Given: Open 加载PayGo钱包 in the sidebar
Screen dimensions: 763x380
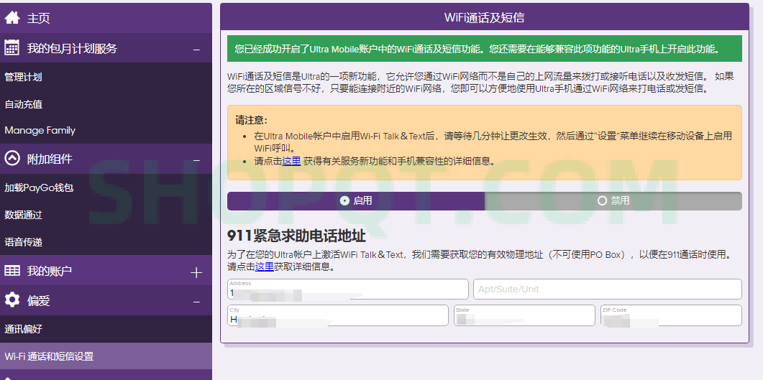Looking at the screenshot, I should pos(39,187).
